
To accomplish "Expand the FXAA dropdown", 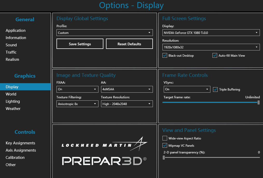I will click(x=77, y=89).
